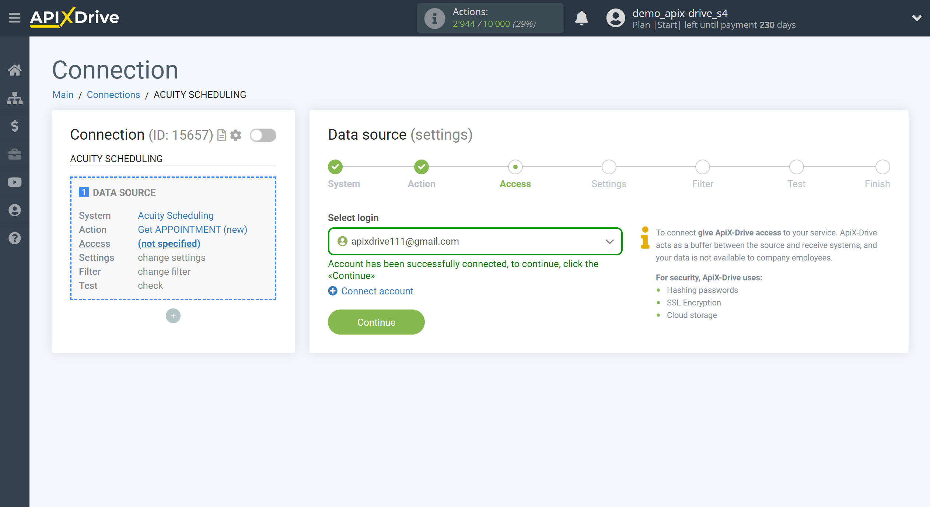Toggle the connection on/off switch

(263, 135)
